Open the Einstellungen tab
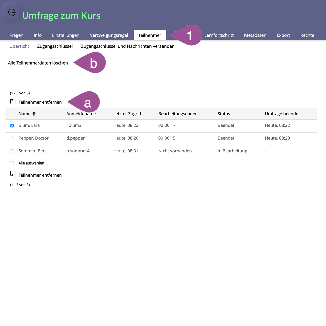 (66, 35)
